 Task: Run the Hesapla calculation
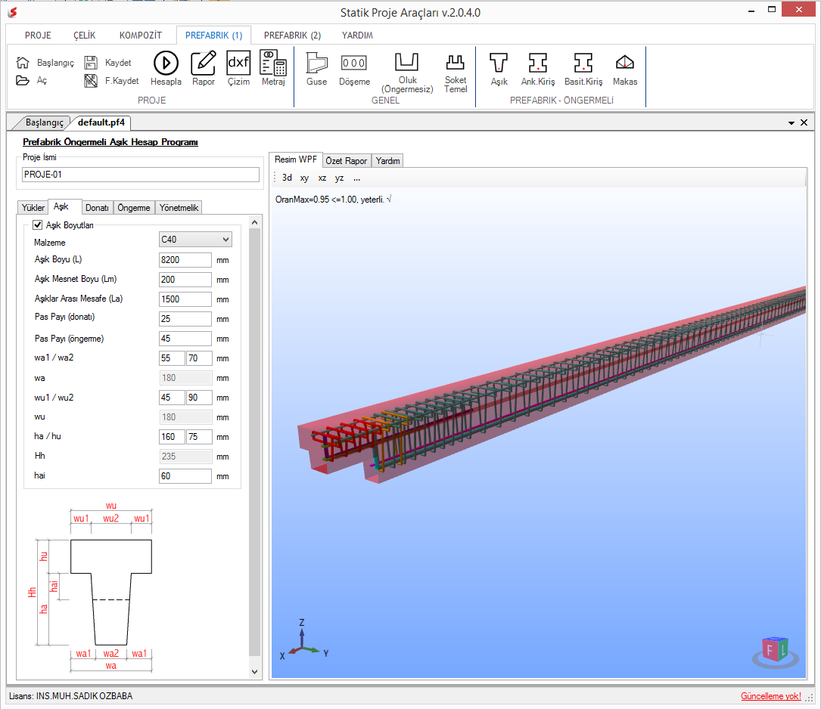click(166, 69)
